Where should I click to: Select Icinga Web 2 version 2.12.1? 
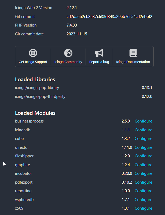72,8
